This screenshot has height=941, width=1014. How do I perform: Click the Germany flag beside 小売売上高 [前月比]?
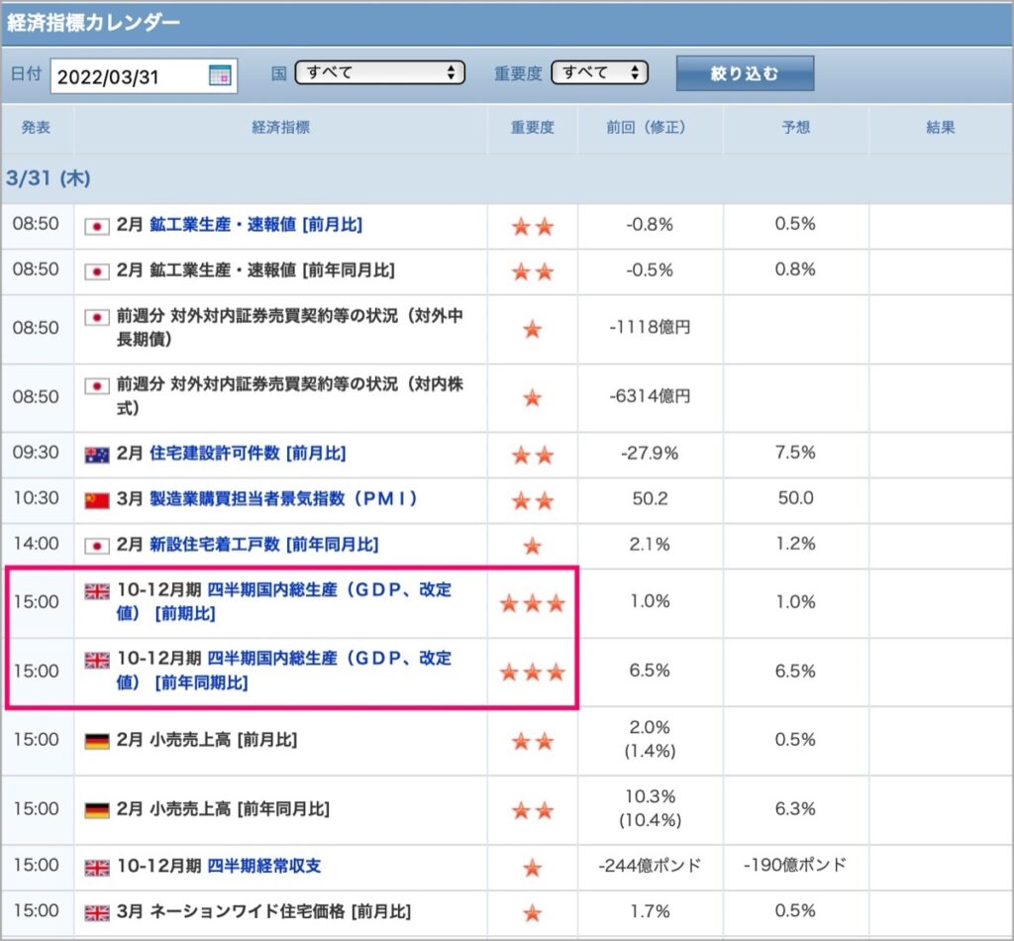(97, 741)
